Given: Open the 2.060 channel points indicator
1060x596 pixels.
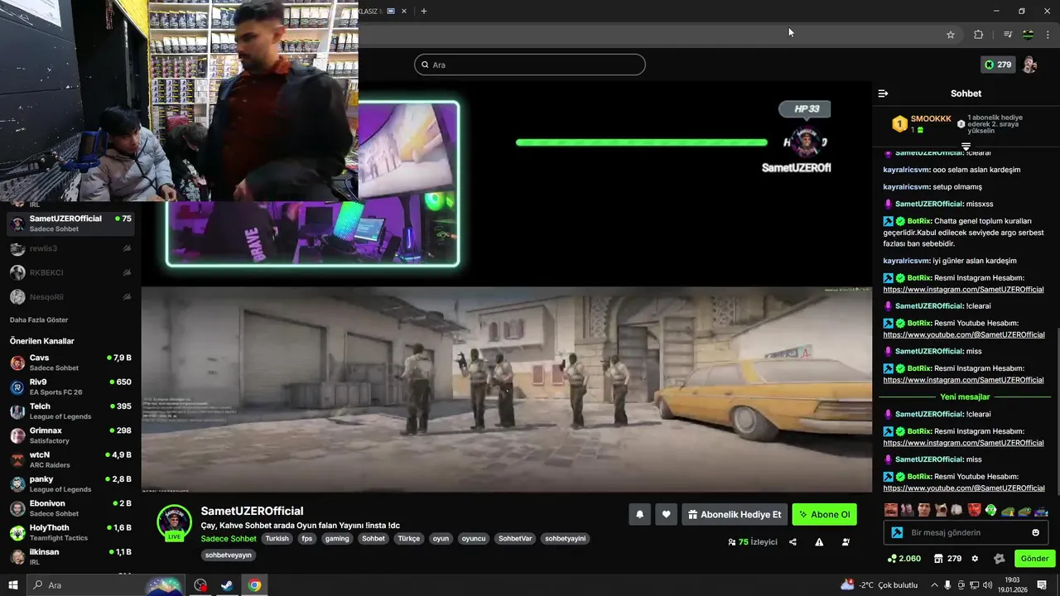Looking at the screenshot, I should 903,559.
